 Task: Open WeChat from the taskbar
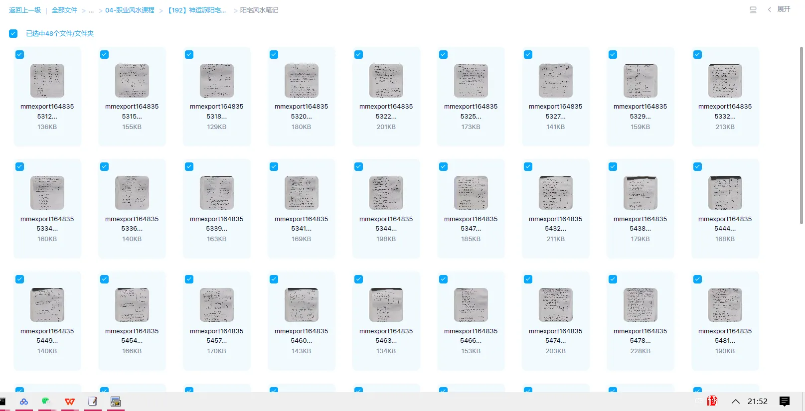[x=46, y=402]
